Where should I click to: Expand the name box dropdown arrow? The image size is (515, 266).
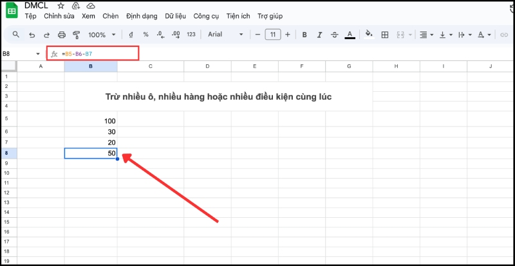click(38, 54)
